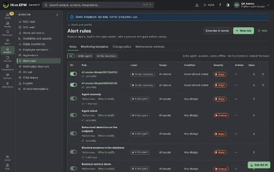Create a New rule
274x172 pixels.
click(243, 30)
